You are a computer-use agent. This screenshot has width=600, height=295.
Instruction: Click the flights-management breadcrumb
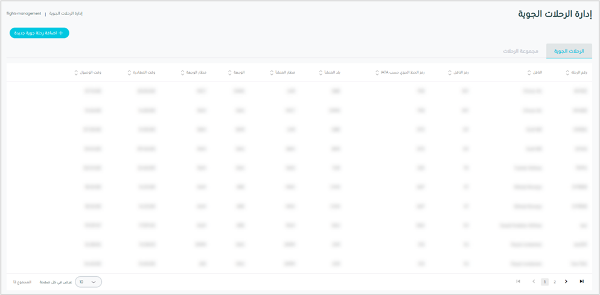tap(24, 14)
